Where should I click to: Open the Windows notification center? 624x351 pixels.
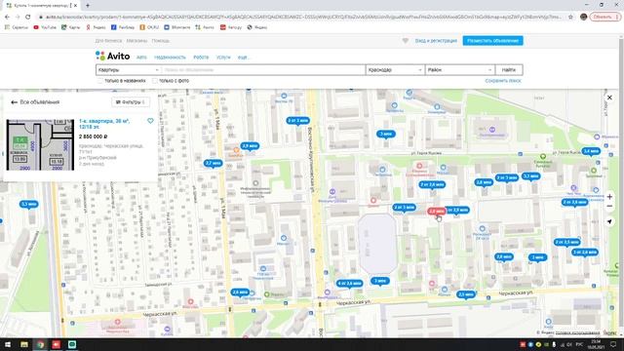(x=613, y=344)
